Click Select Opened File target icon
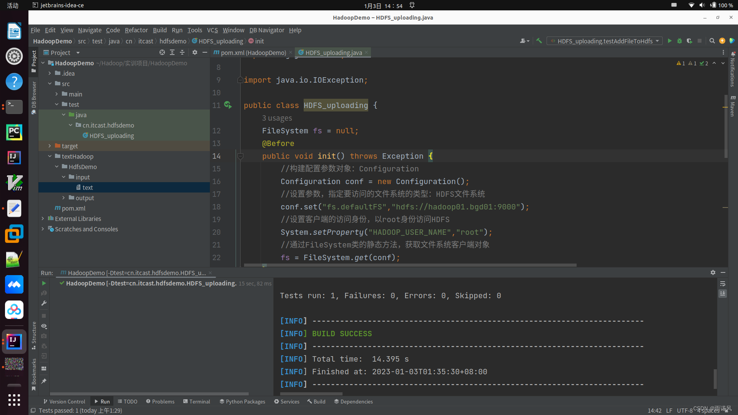This screenshot has width=738, height=415. pos(162,53)
